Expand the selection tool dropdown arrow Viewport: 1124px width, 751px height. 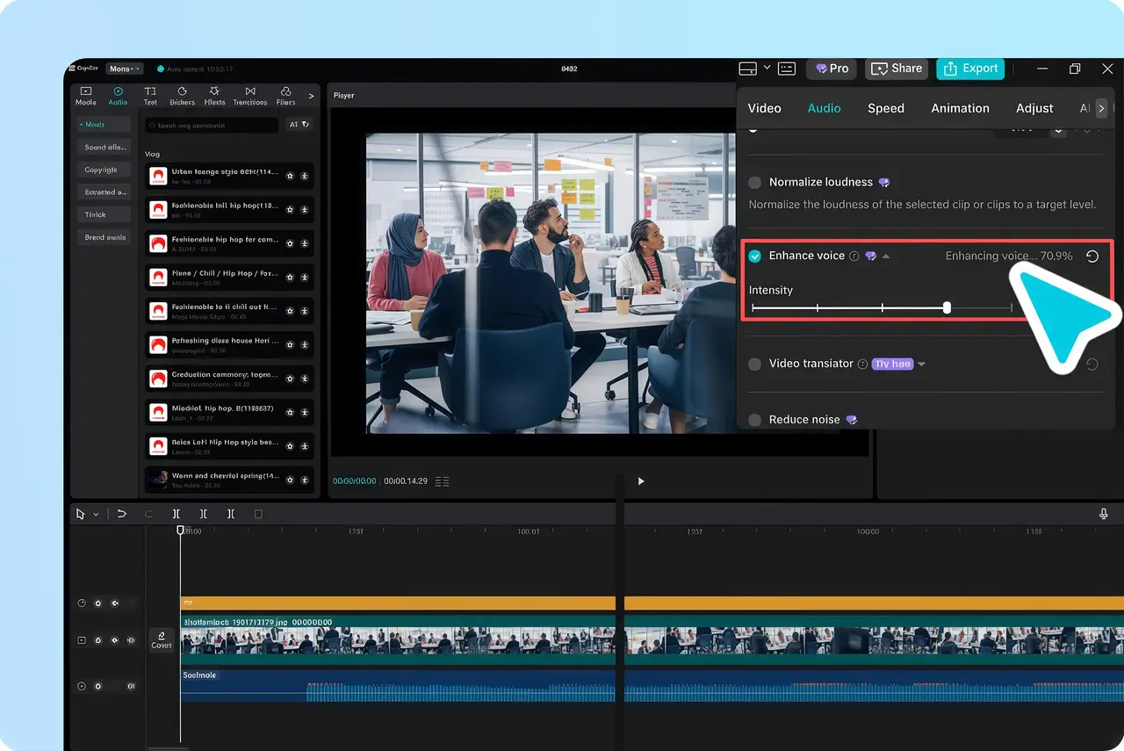pyautogui.click(x=95, y=513)
